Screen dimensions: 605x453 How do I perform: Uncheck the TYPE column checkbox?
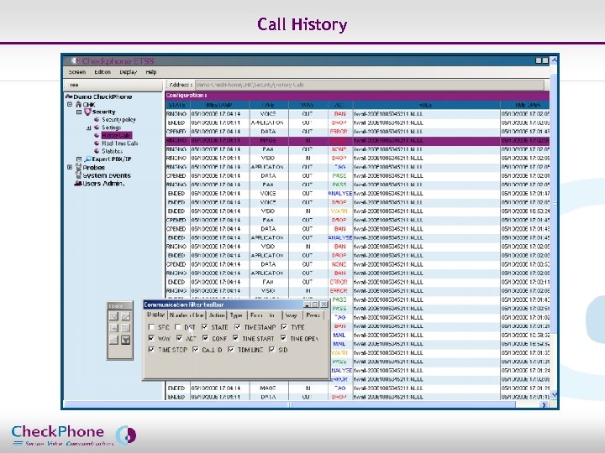[x=284, y=327]
